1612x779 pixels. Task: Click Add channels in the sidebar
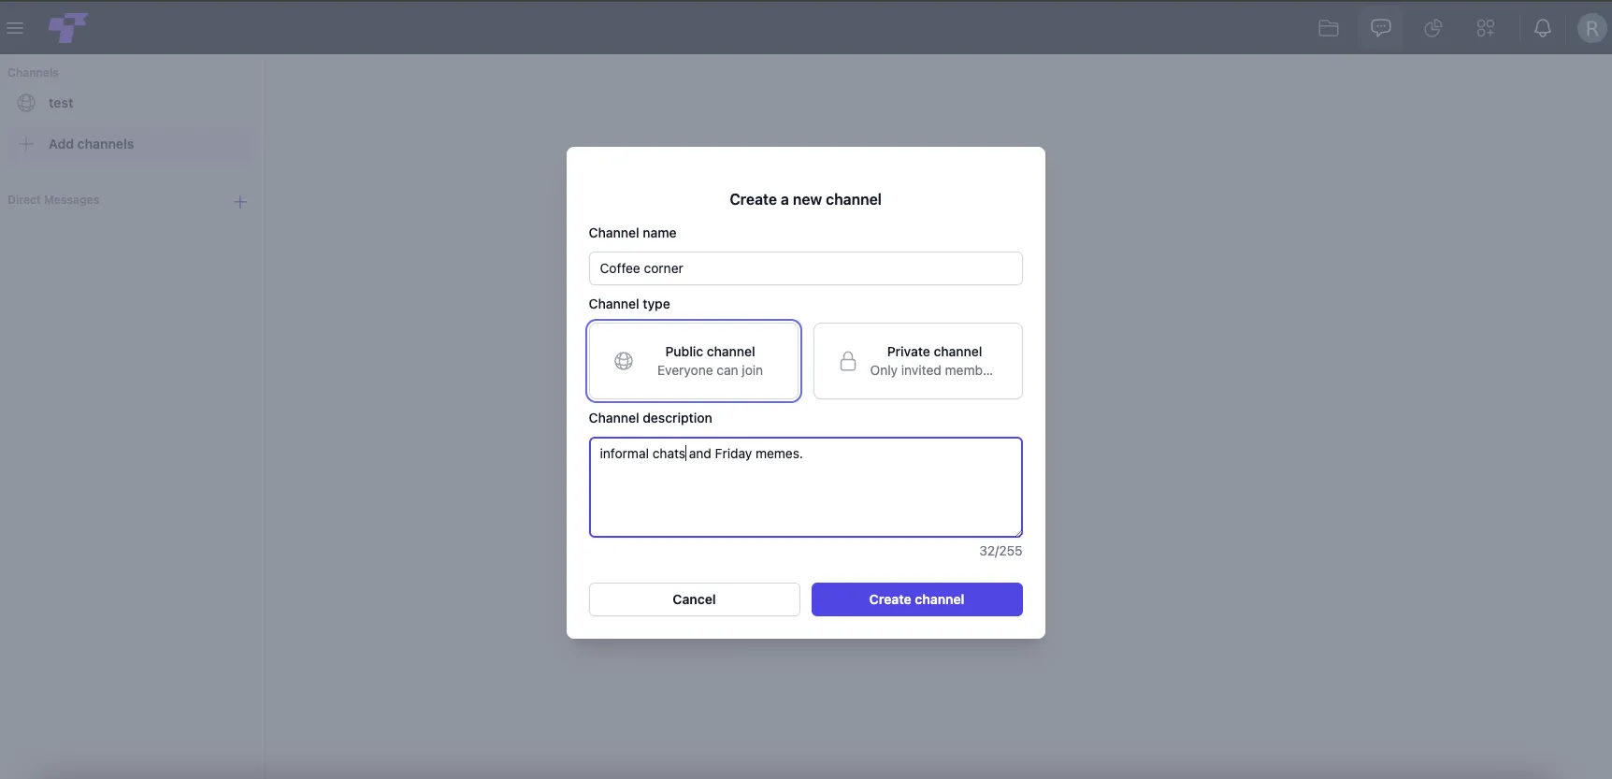[131, 144]
